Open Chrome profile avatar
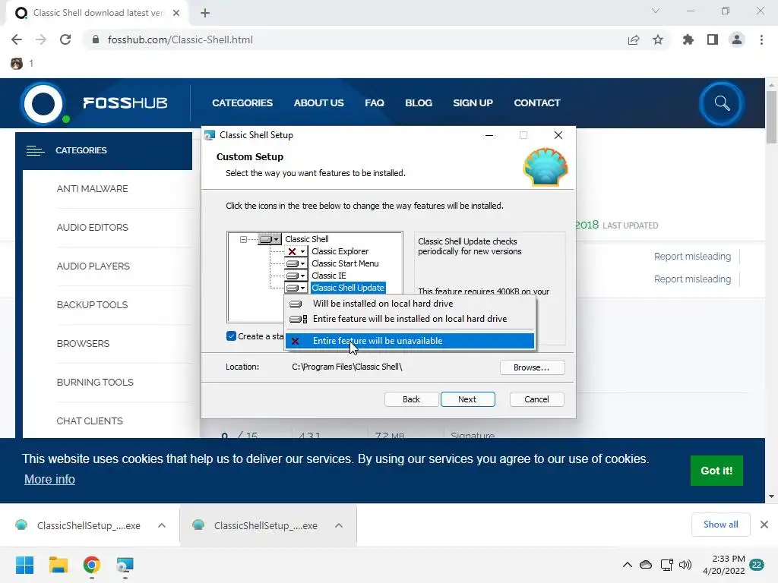Viewport: 778px width, 583px height. coord(737,39)
